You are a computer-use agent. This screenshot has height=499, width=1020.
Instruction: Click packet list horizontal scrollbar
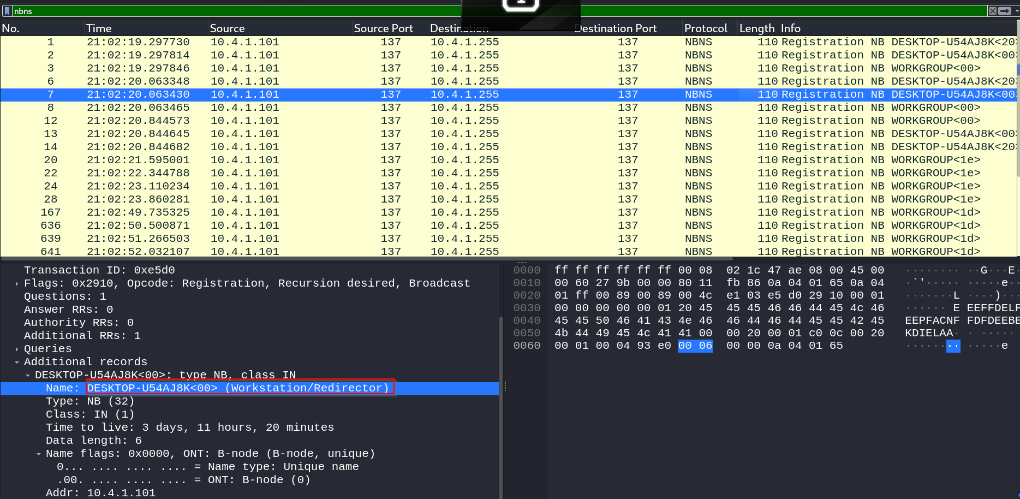(x=367, y=259)
